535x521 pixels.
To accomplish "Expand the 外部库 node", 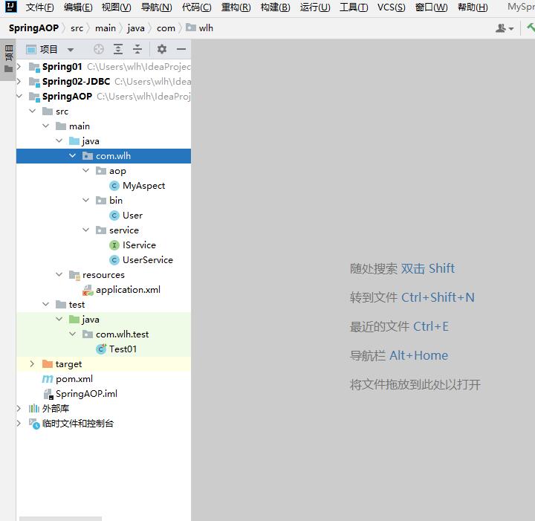I will [19, 409].
